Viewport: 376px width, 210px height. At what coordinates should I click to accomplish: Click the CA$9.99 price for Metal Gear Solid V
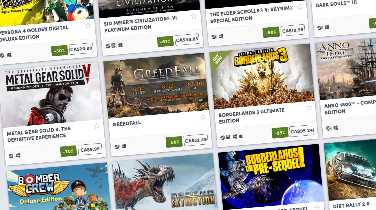(x=90, y=149)
